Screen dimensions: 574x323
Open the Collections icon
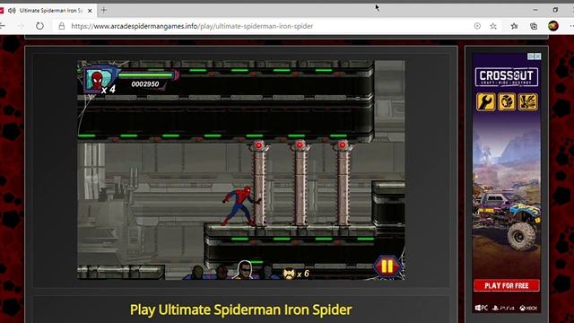[534, 26]
